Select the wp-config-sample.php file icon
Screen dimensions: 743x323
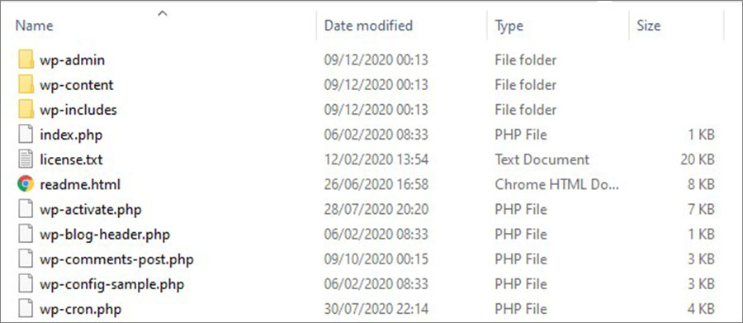pyautogui.click(x=26, y=284)
